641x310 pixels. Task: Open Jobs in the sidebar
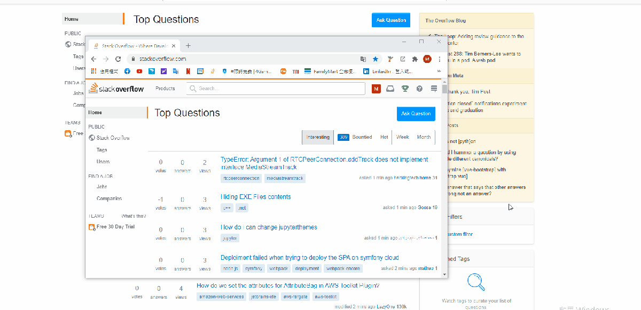(x=102, y=187)
